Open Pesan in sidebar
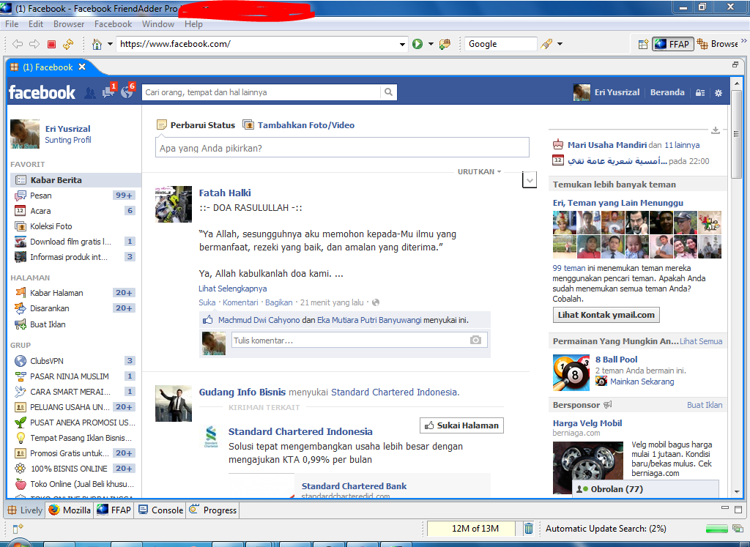Image resolution: width=750 pixels, height=547 pixels. point(75,196)
